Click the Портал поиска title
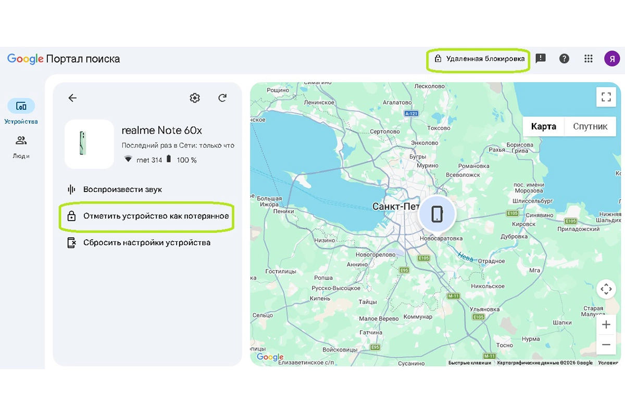The width and height of the screenshot is (625, 416). [83, 59]
